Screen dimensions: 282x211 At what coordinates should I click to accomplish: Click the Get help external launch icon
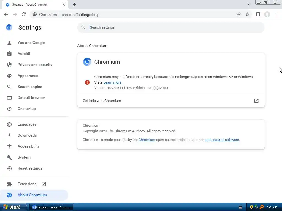point(256,101)
